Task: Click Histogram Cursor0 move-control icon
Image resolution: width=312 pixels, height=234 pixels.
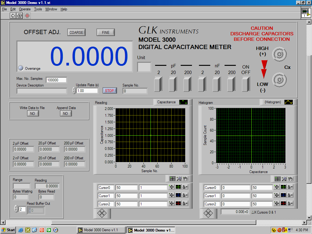Action: tap(277, 187)
